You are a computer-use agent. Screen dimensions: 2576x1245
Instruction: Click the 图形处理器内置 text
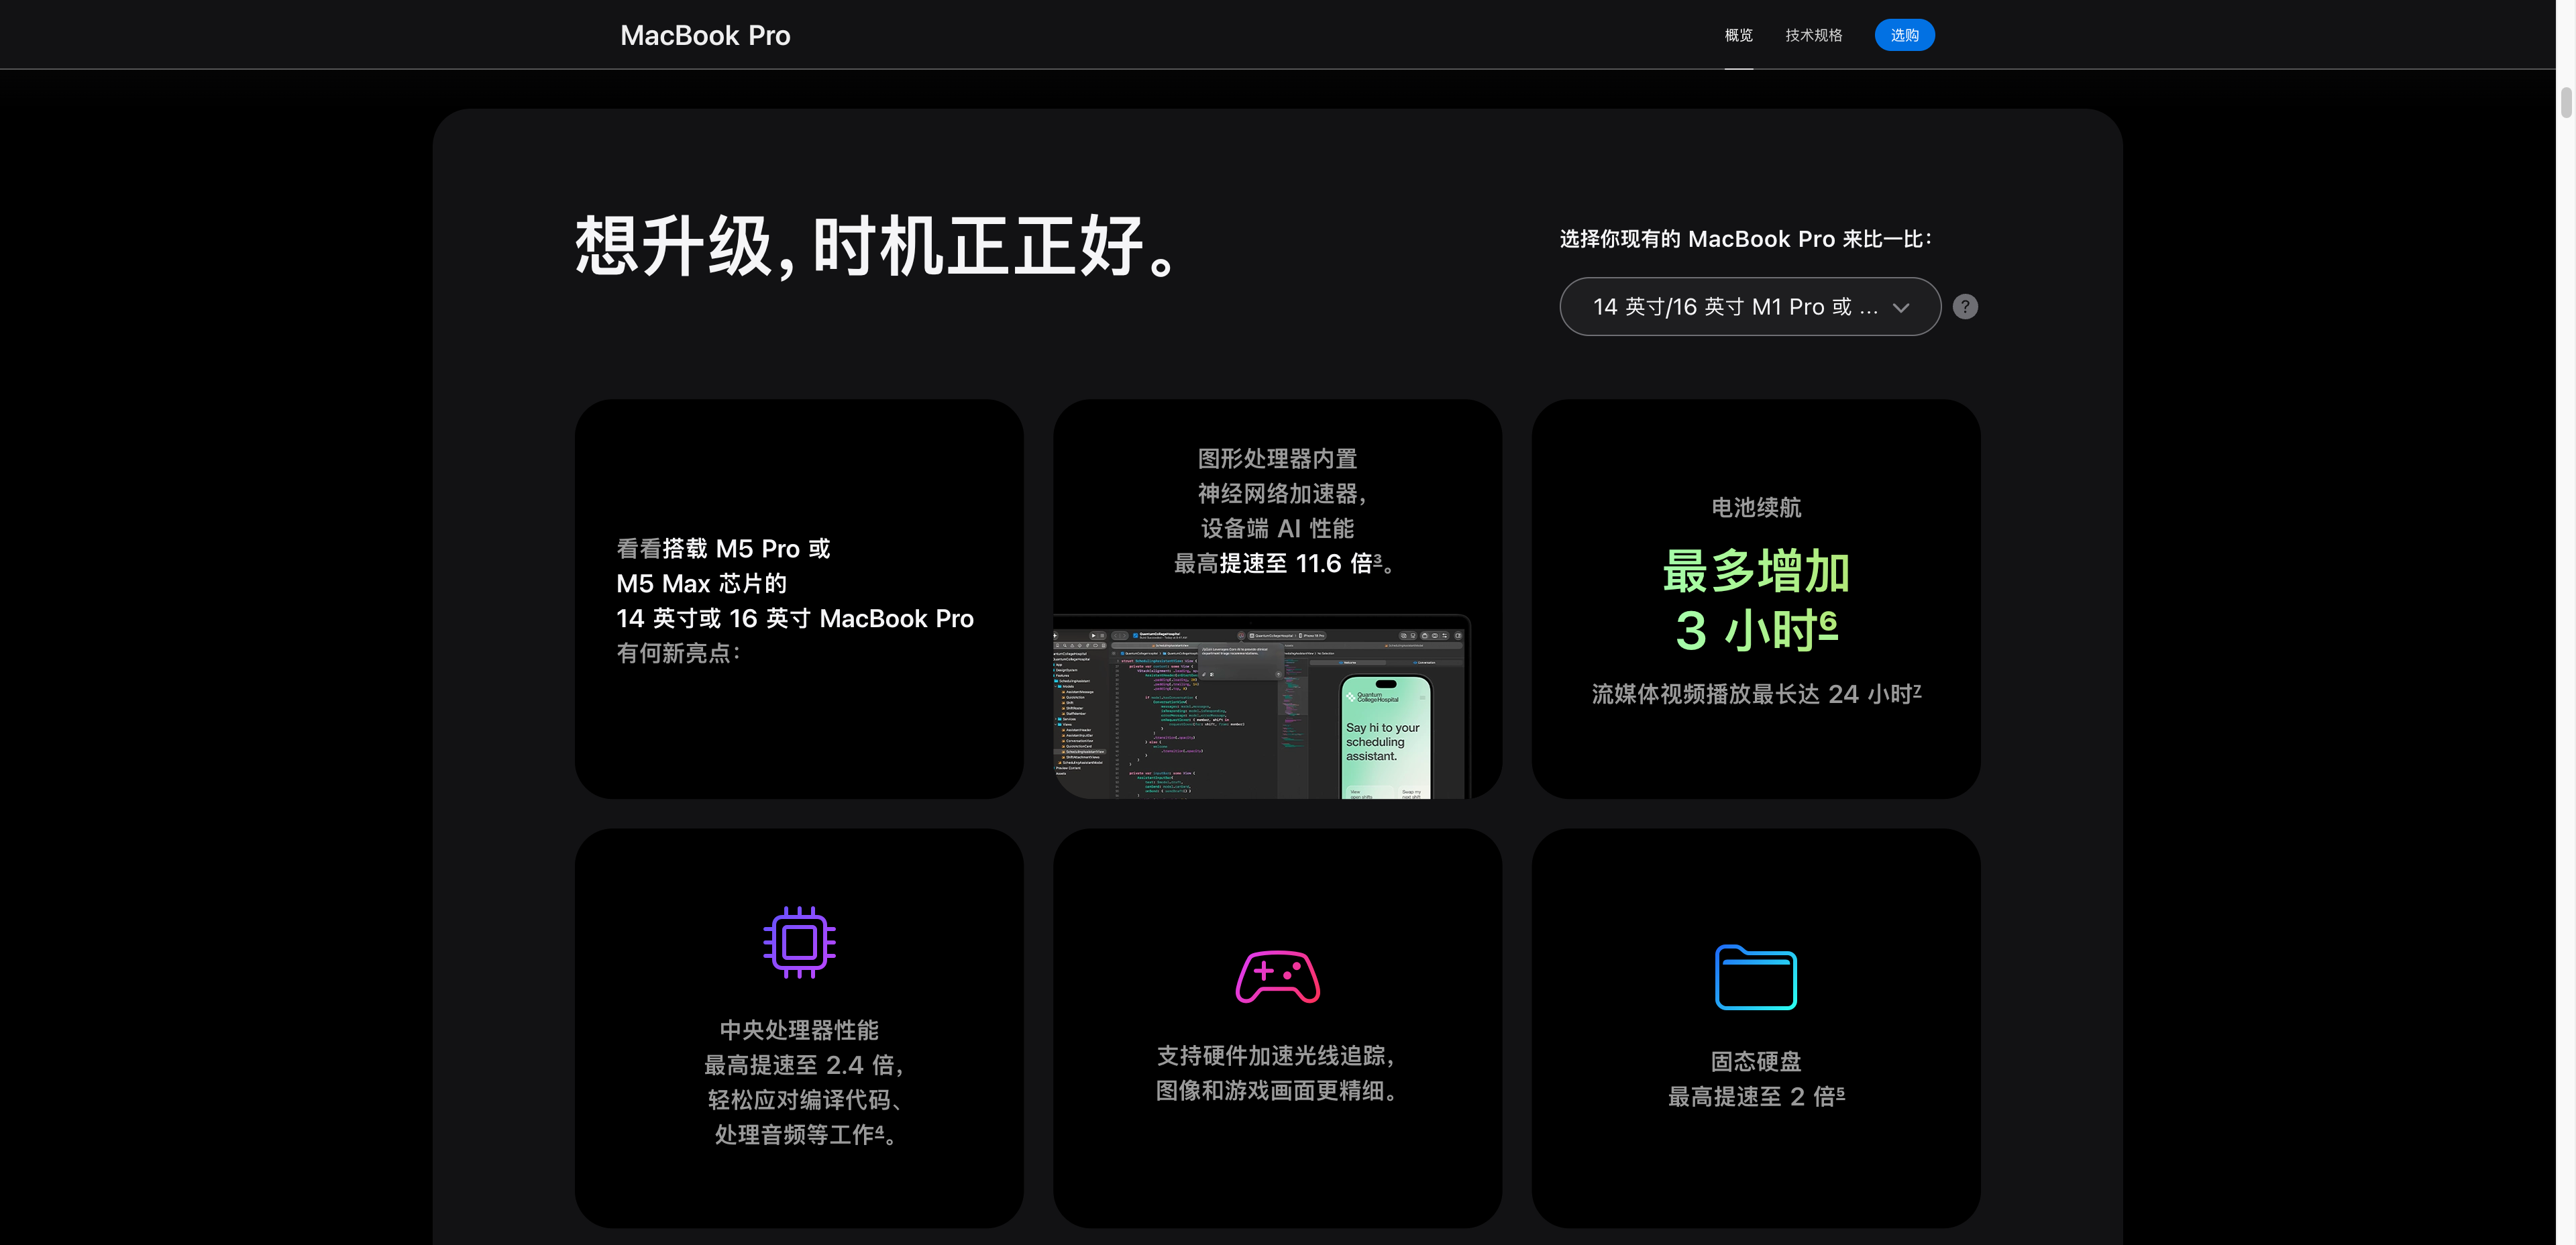pyautogui.click(x=1277, y=459)
